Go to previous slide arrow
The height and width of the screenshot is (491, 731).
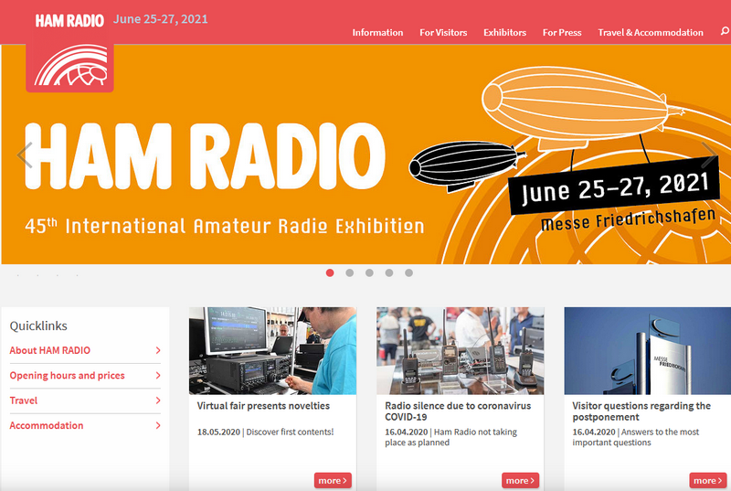point(25,155)
